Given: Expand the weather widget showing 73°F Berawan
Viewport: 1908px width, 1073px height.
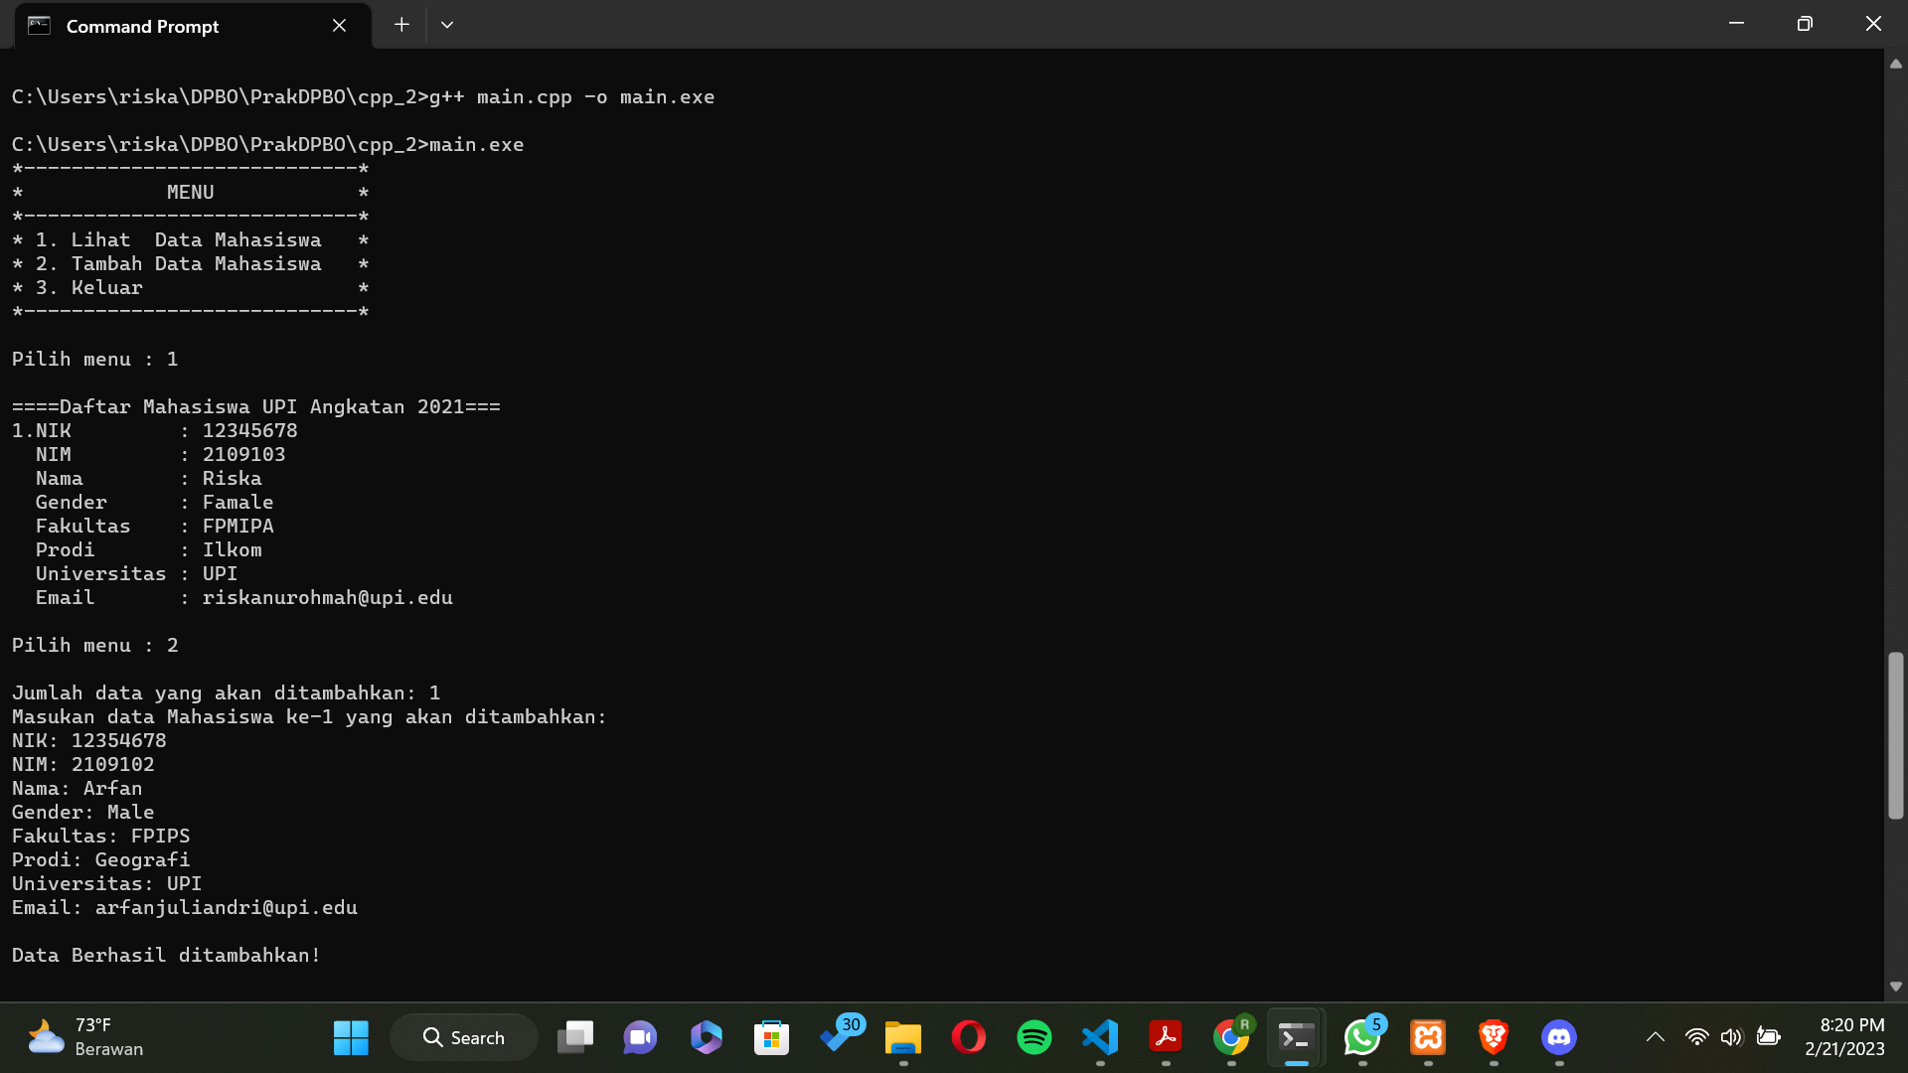Looking at the screenshot, I should coord(84,1037).
